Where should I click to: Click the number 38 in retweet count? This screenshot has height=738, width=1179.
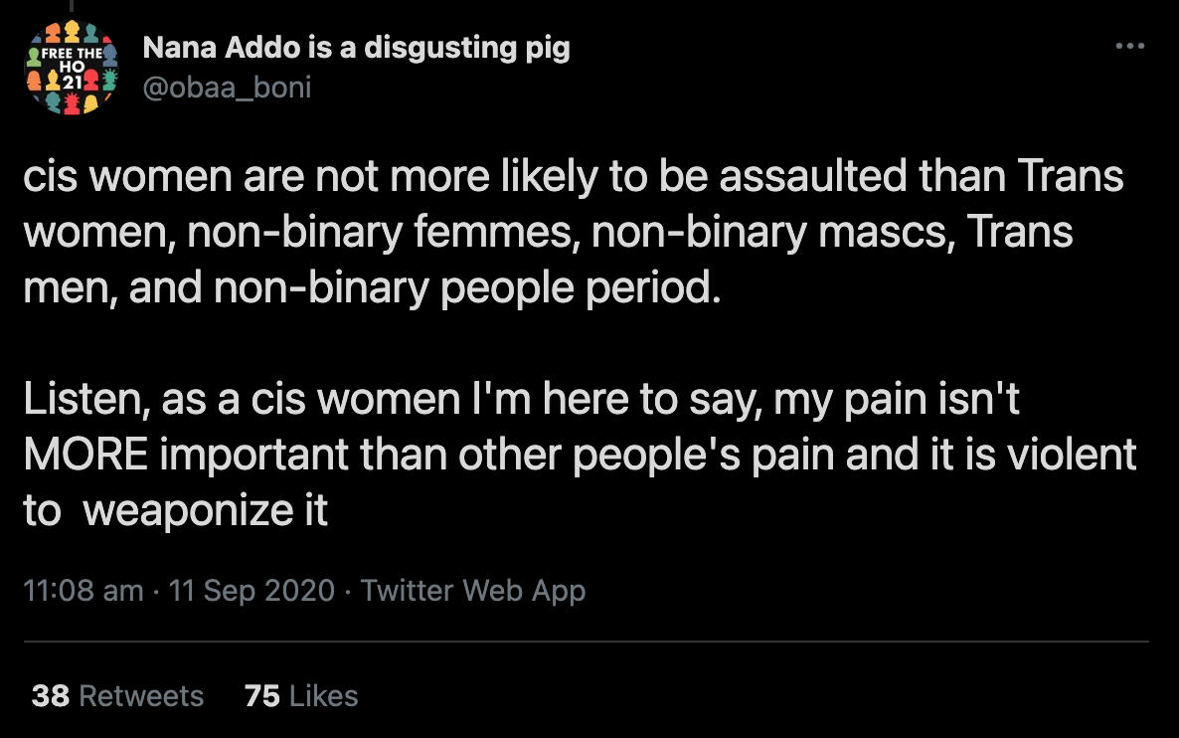pos(50,695)
